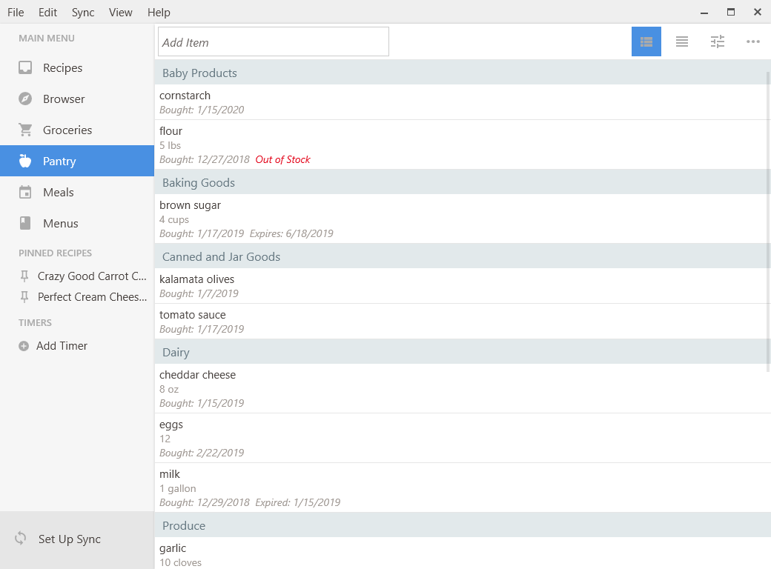771x569 pixels.
Task: Switch to detailed list view
Action: (x=646, y=41)
